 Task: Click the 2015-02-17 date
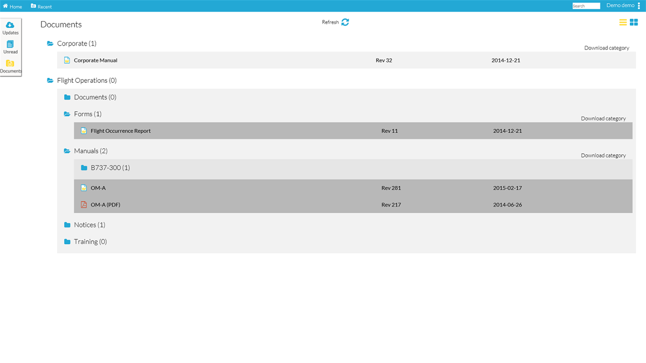(x=507, y=188)
